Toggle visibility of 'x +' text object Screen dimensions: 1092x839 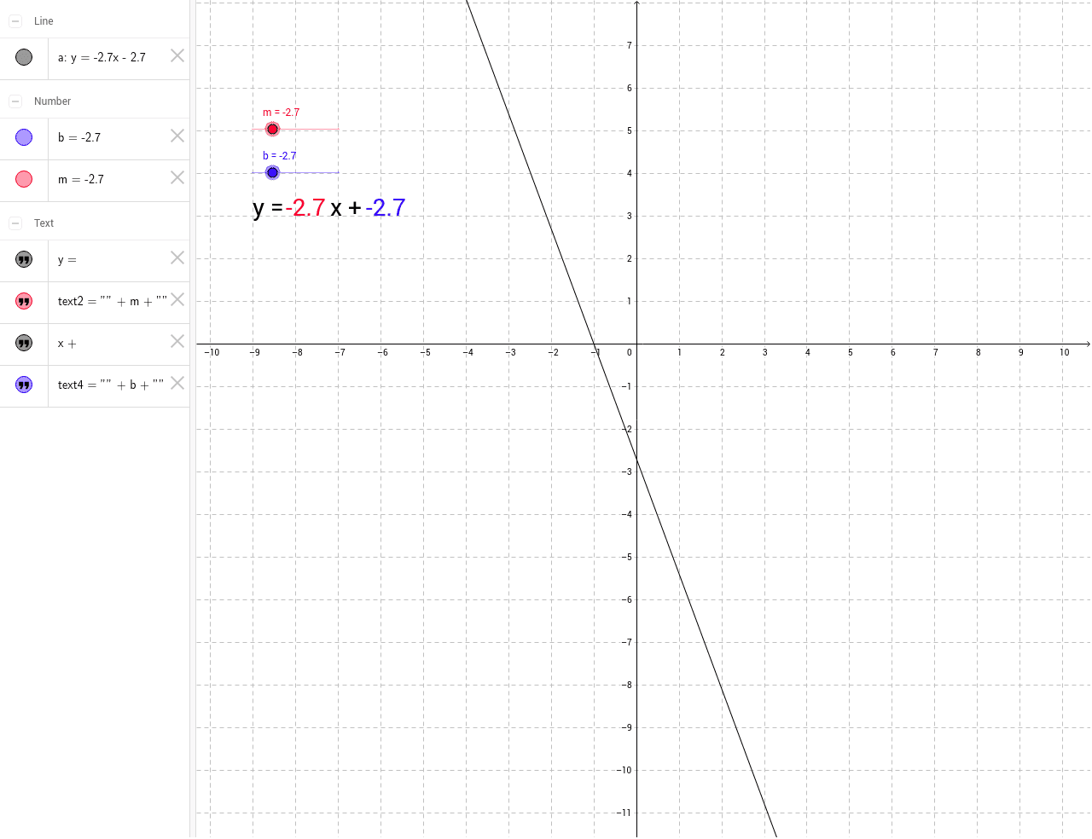point(24,343)
